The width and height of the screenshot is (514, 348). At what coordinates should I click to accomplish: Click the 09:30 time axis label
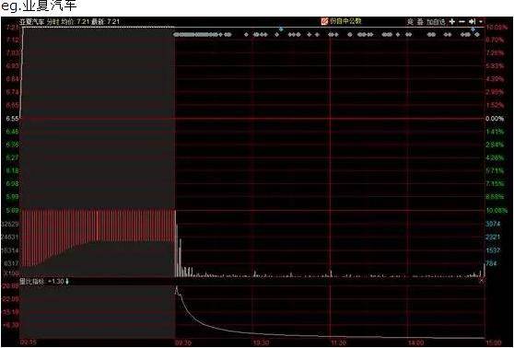pyautogui.click(x=183, y=342)
